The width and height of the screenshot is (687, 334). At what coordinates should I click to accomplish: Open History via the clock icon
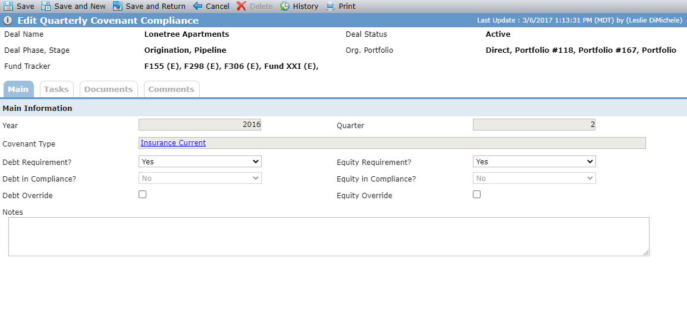coord(285,6)
